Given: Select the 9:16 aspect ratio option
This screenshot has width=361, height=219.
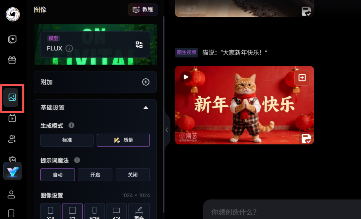Looking at the screenshot, I should (x=94, y=211).
